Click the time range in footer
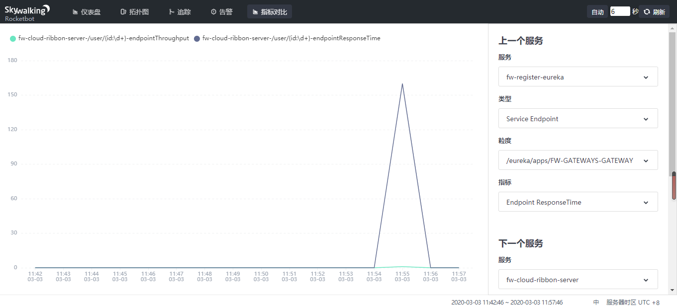This screenshot has height=307, width=677. click(507, 302)
